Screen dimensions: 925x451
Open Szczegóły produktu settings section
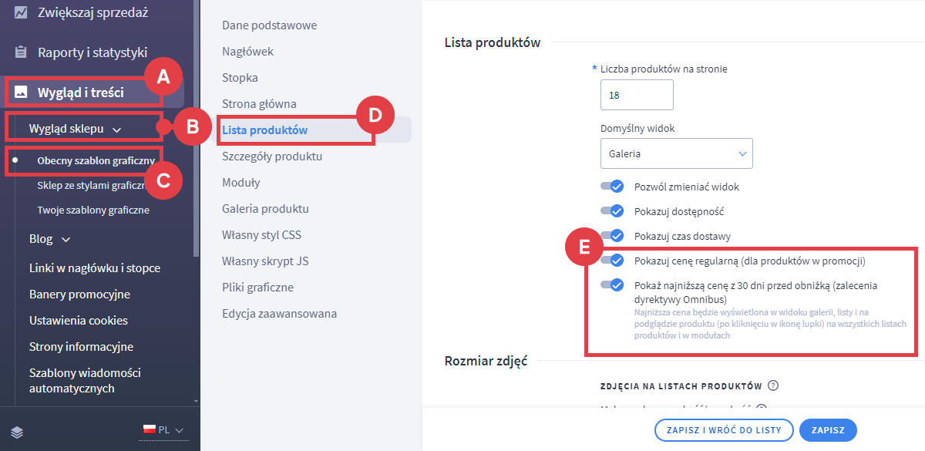[x=272, y=157]
